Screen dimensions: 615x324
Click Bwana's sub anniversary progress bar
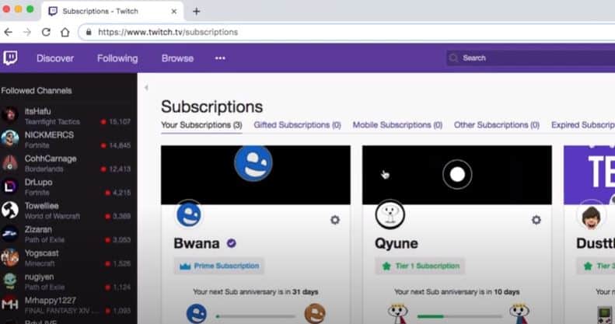point(255,316)
